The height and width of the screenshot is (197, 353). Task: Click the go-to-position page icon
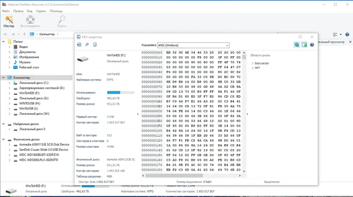95,44
